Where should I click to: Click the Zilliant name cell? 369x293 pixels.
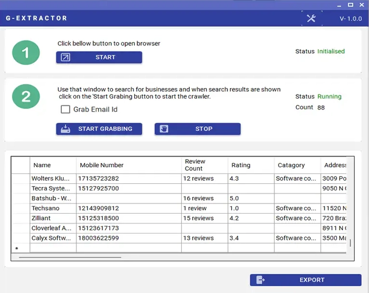tap(53, 218)
